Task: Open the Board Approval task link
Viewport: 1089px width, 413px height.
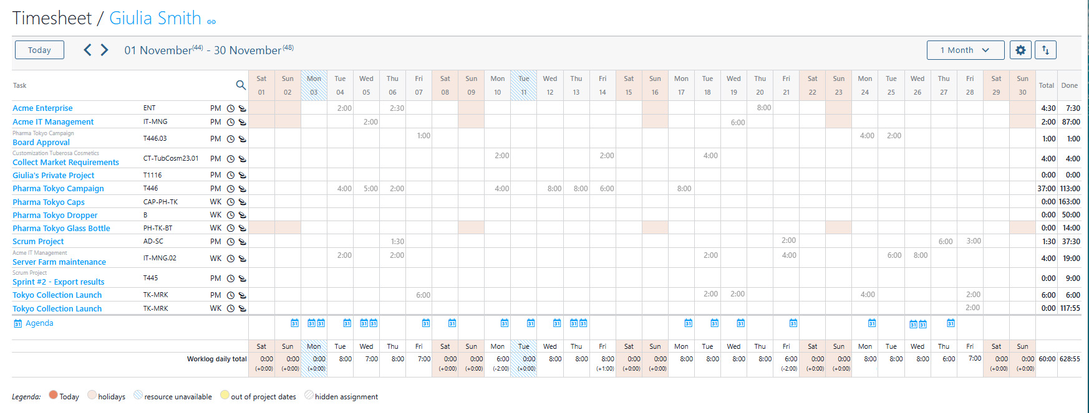Action: click(41, 143)
